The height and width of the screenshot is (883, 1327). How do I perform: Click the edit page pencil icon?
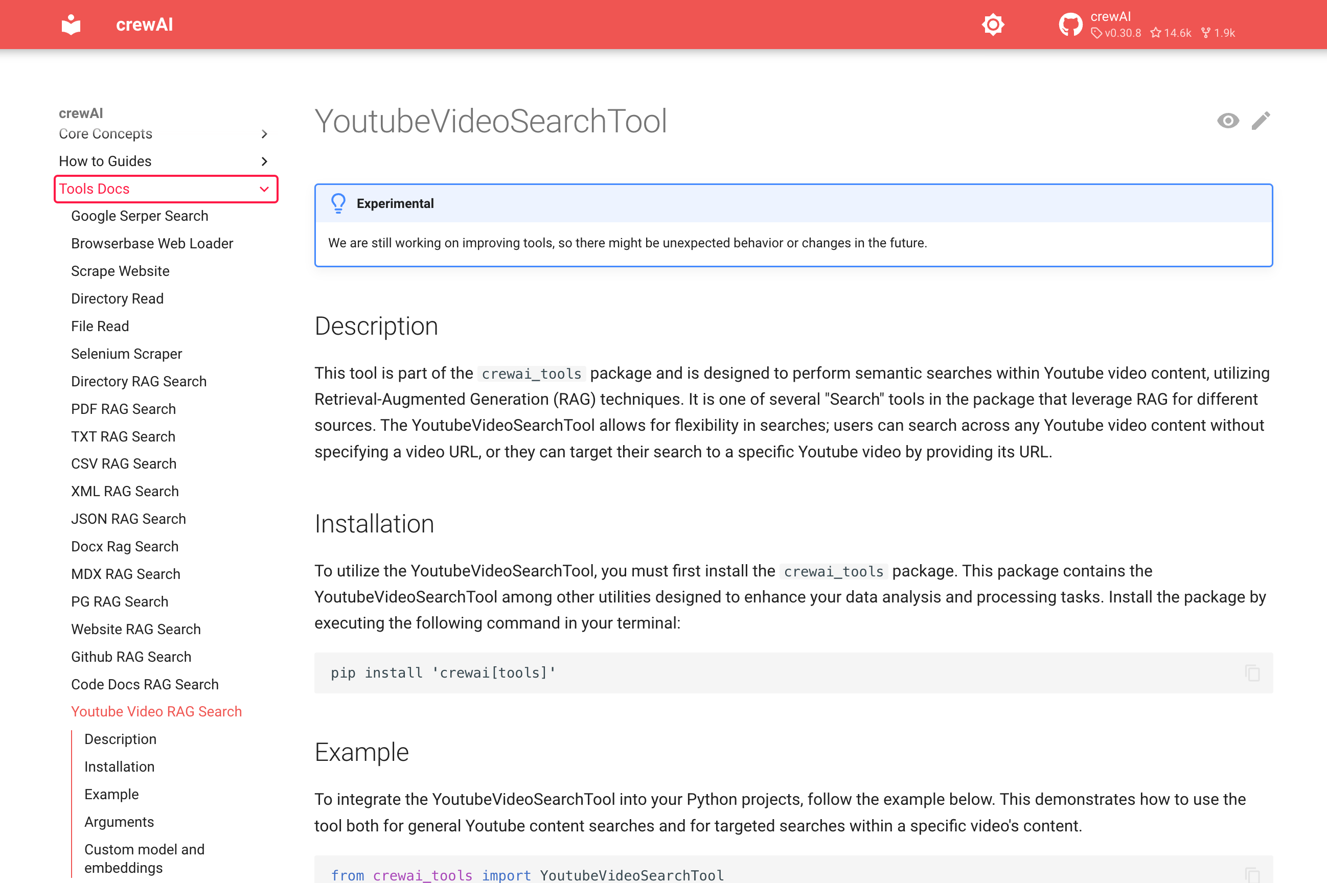[1261, 121]
